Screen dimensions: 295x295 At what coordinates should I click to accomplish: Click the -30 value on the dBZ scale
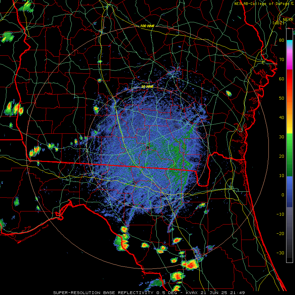[x=280, y=253]
